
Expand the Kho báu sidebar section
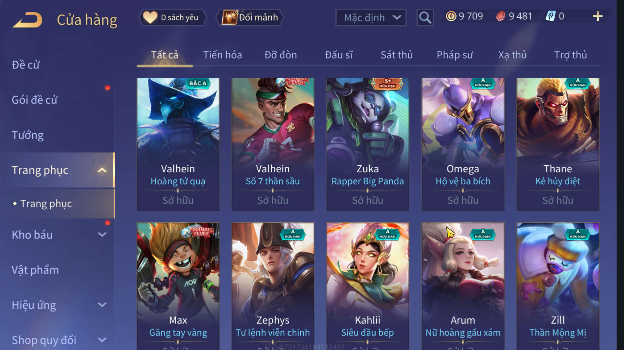(102, 235)
